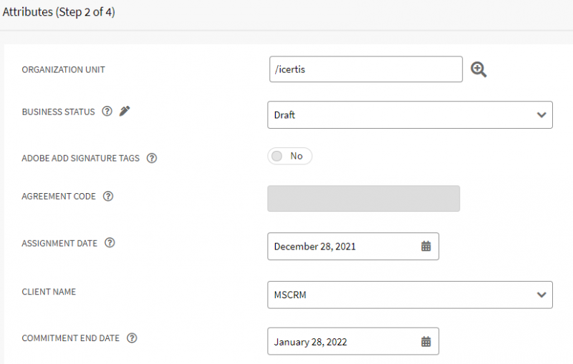Click help icon beside Adobe Add Signature Tags

pos(152,158)
